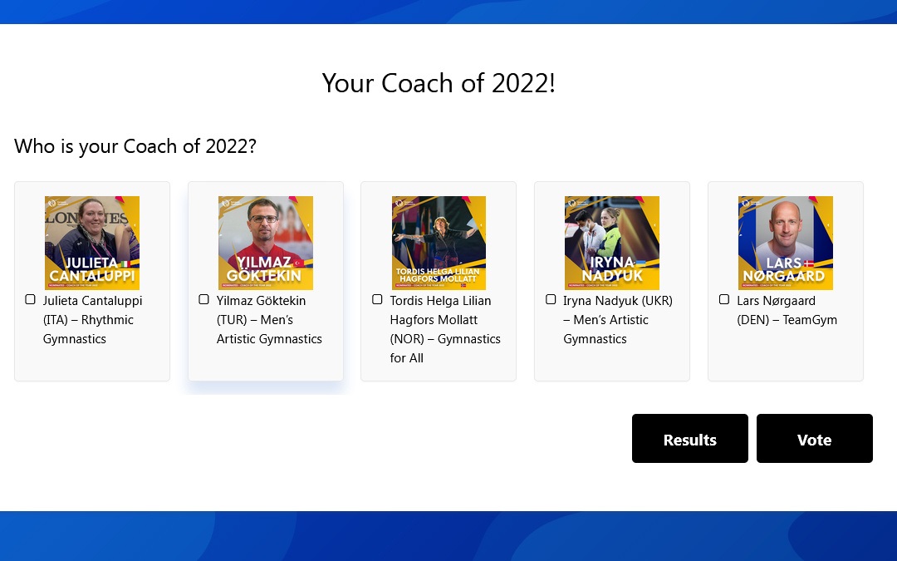
Task: Enable the Iryna Nadyuk checkbox
Action: coord(551,299)
